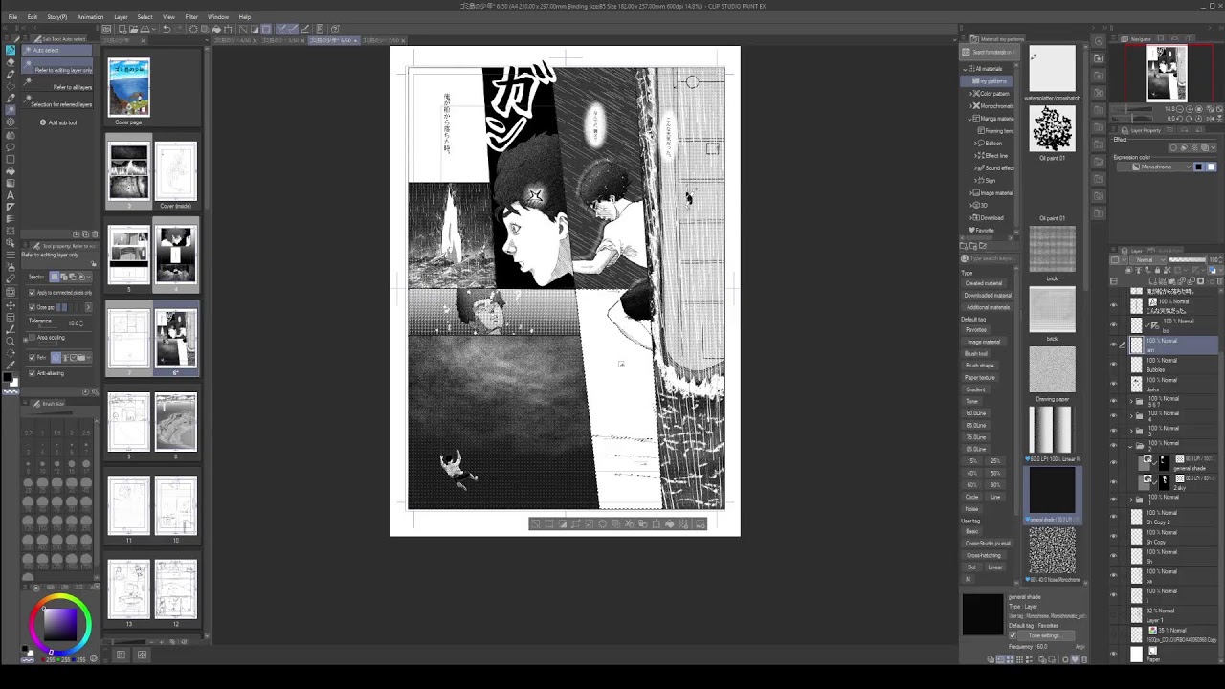
Task: Click the Redo arrow in command bar
Action: tap(177, 29)
